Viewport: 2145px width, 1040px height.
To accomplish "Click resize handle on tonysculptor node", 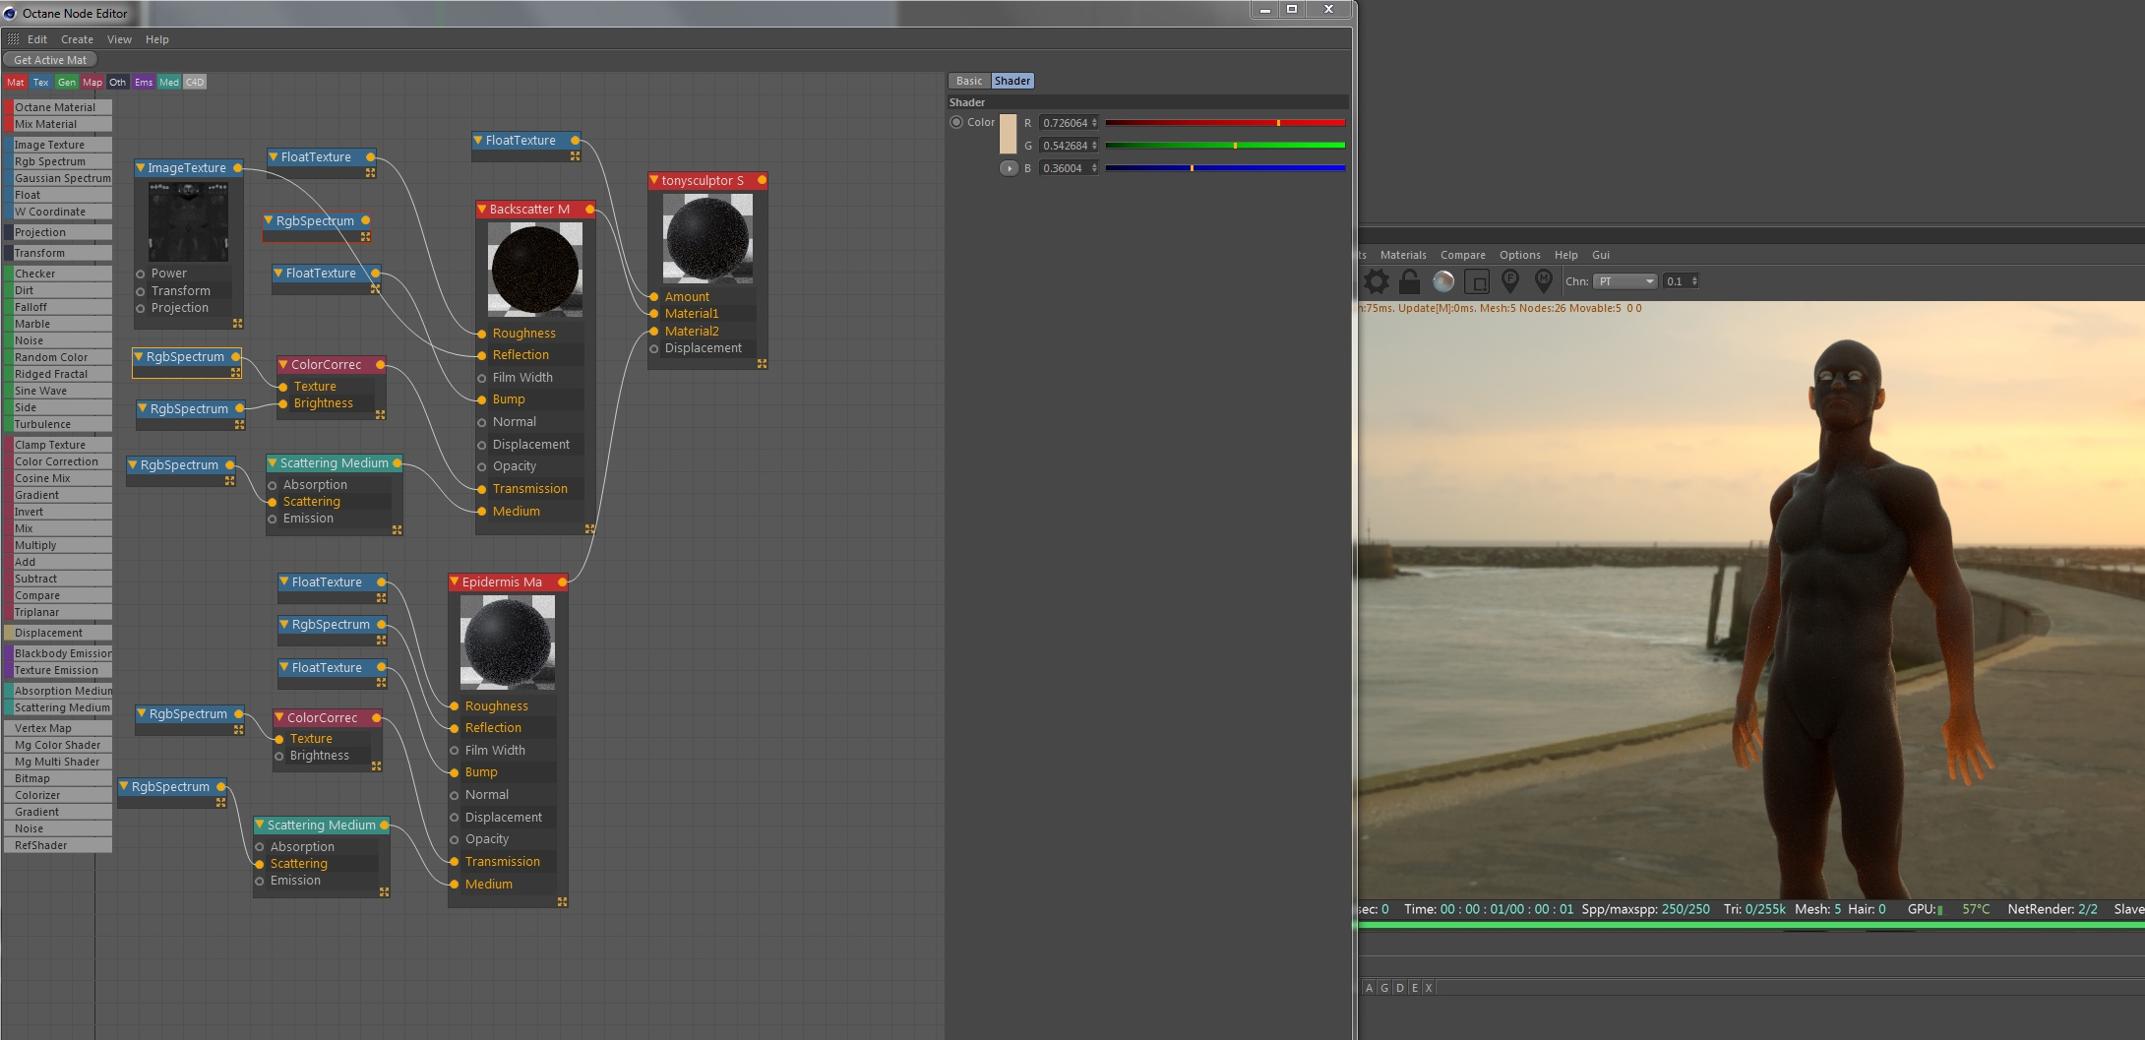I will click(762, 364).
